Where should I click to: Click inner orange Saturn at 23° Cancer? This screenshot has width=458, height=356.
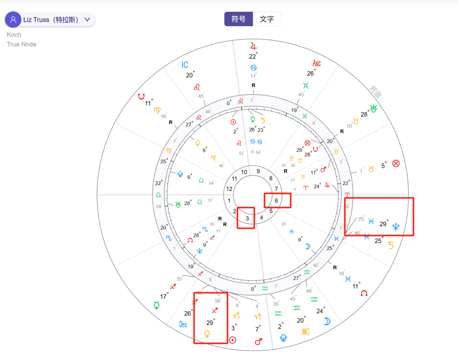[263, 120]
